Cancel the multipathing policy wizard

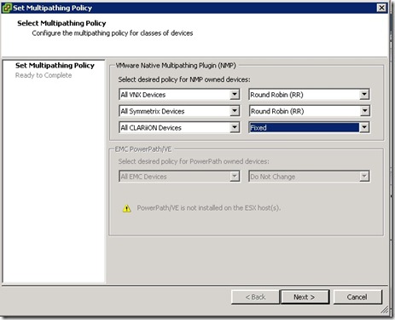coord(357,297)
